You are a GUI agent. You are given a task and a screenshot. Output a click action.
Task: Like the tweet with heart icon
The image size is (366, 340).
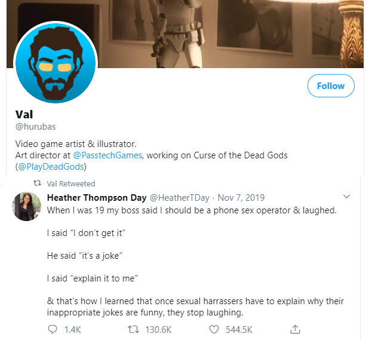[x=215, y=329]
